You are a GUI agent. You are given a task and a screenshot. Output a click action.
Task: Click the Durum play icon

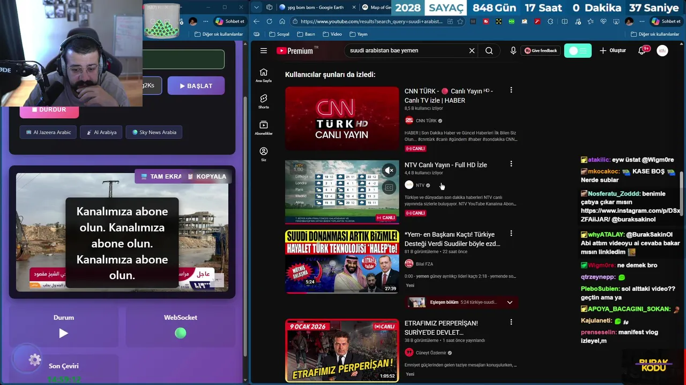point(63,333)
